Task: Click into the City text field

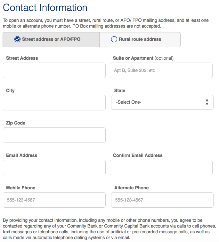Action: (x=54, y=103)
